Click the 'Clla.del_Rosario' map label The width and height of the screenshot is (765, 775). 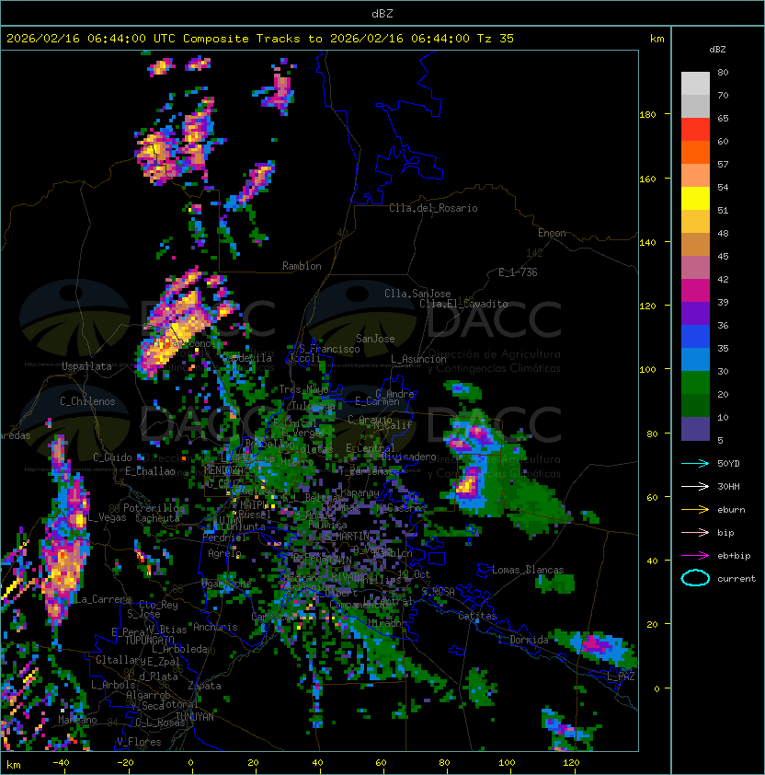pyautogui.click(x=433, y=208)
